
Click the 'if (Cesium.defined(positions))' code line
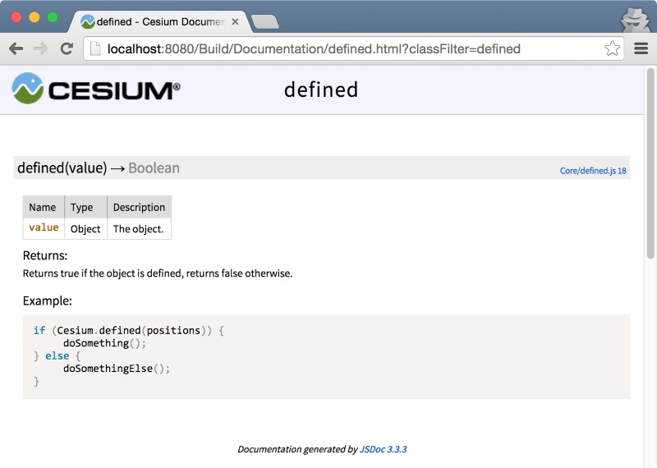pyautogui.click(x=129, y=331)
